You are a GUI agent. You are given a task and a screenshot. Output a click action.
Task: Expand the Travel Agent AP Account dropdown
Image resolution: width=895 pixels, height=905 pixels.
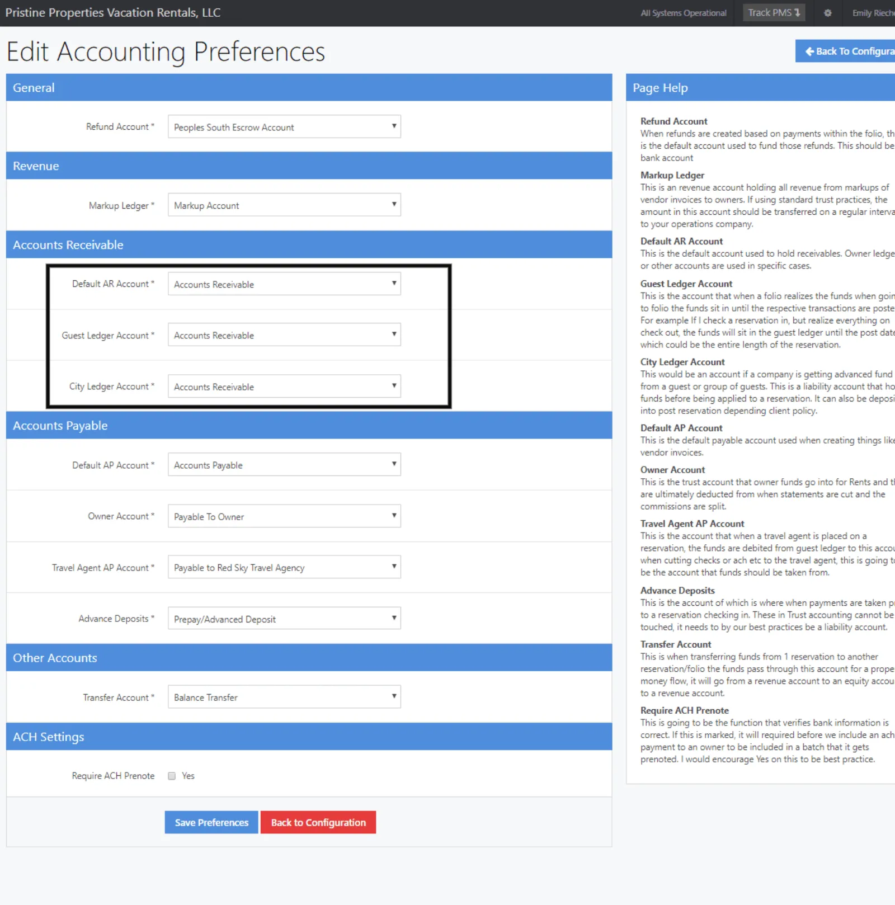[284, 567]
